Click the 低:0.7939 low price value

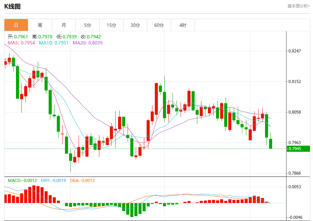click(66, 37)
